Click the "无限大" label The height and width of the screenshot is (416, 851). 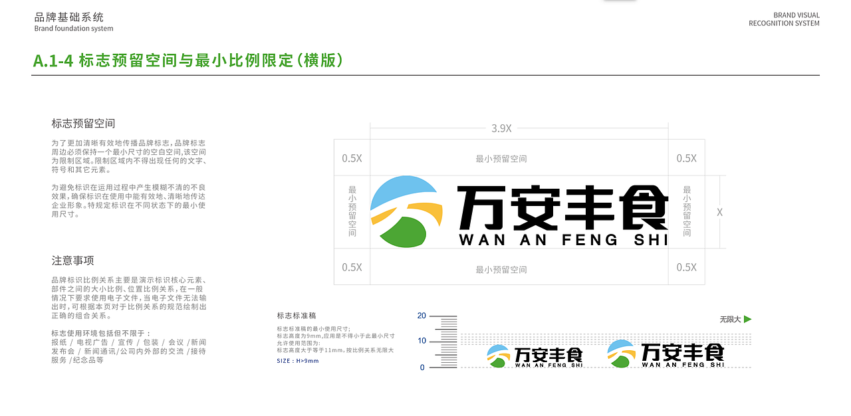click(x=729, y=320)
